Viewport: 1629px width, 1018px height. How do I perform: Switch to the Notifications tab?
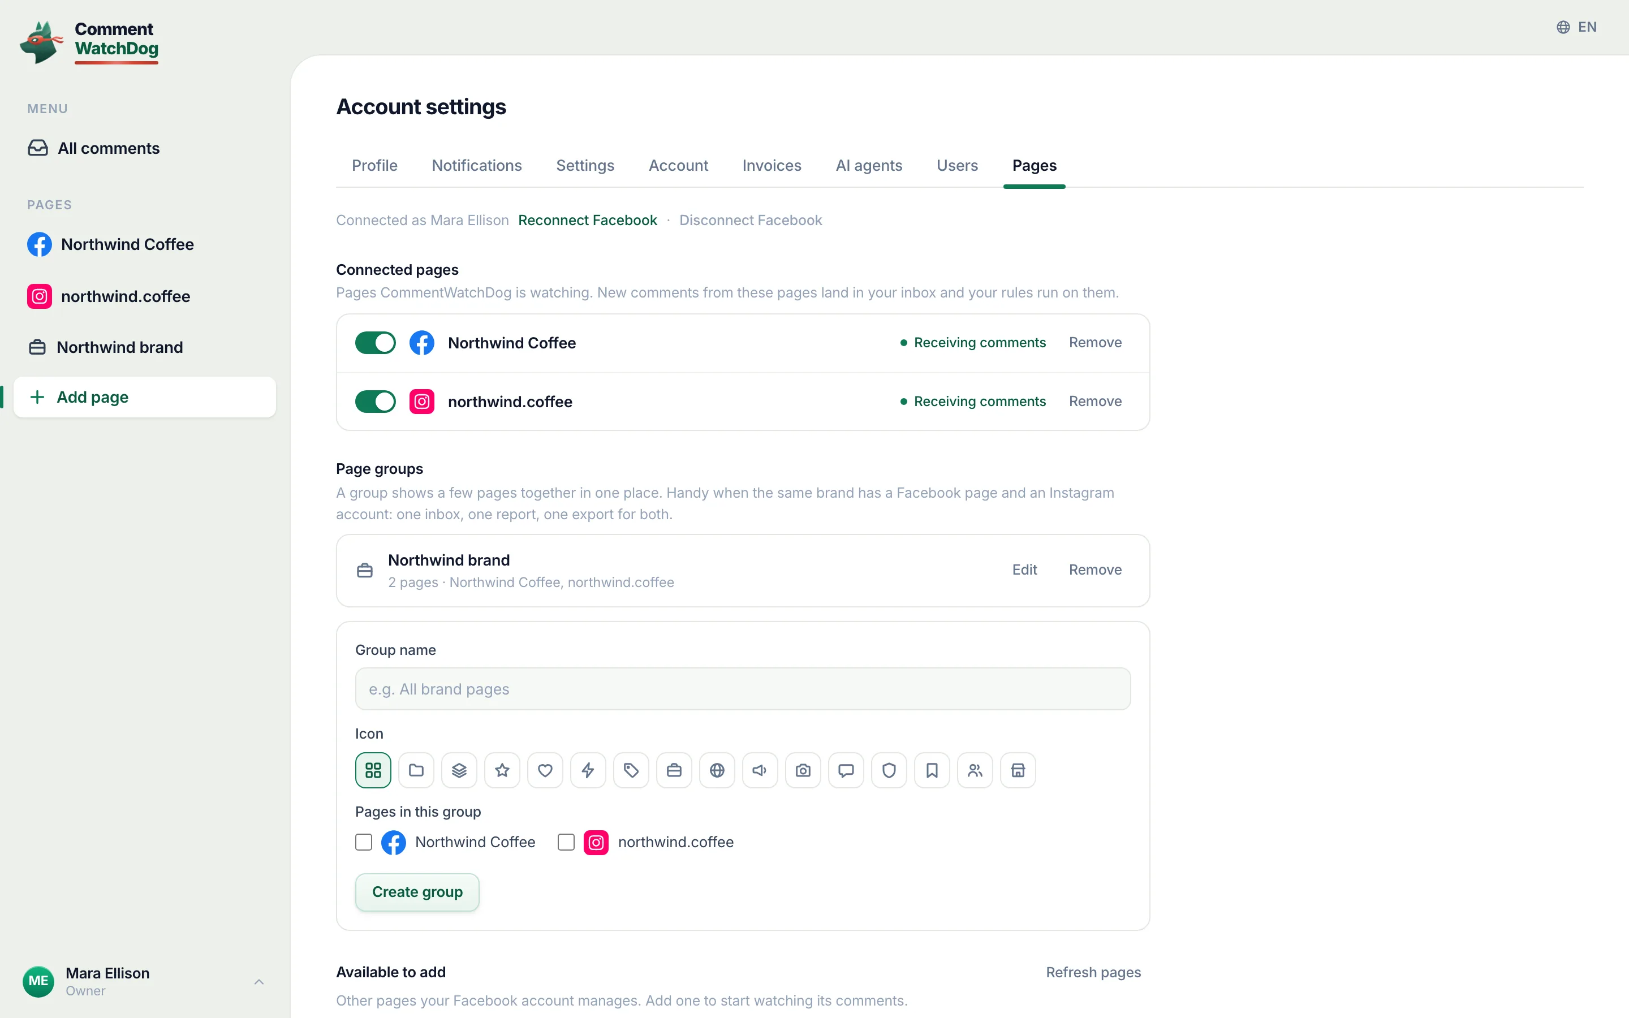(x=477, y=166)
